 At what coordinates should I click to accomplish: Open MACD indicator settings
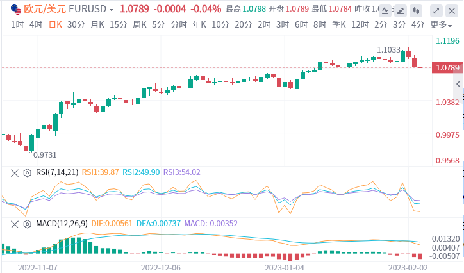27,224
